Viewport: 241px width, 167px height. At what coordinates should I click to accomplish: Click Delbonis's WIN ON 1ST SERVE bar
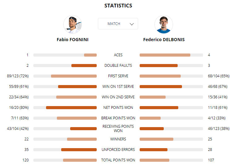171,87
